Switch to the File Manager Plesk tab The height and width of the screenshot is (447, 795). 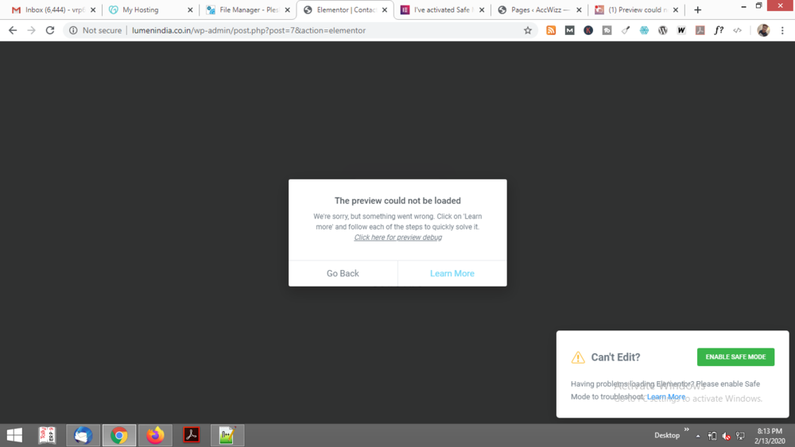(x=247, y=10)
